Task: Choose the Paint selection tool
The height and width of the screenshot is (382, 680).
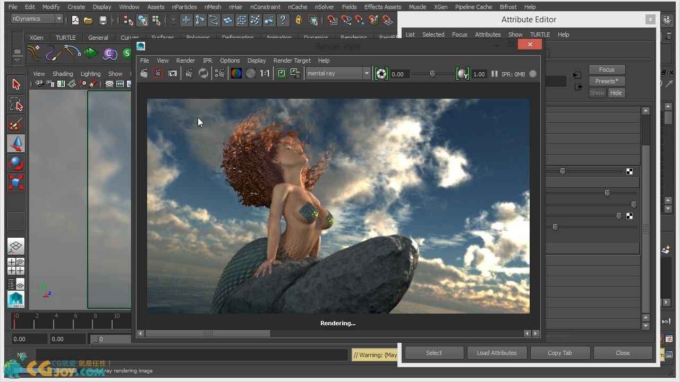Action: 16,124
